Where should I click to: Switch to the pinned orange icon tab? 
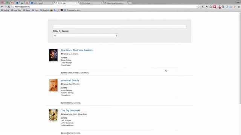tap(27, 3)
